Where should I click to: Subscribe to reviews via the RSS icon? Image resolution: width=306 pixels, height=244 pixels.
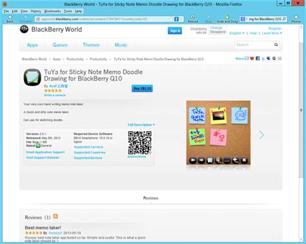(56, 216)
